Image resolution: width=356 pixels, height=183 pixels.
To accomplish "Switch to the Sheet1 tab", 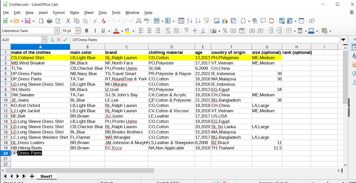I will coord(46,176).
